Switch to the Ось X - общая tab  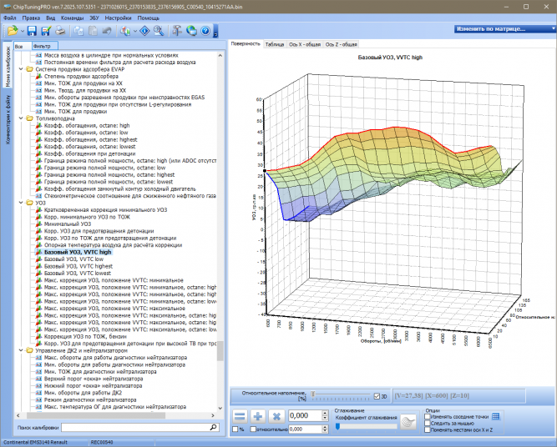[x=305, y=44]
